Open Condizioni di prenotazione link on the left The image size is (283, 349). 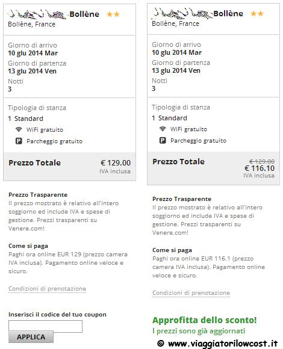pos(47,289)
